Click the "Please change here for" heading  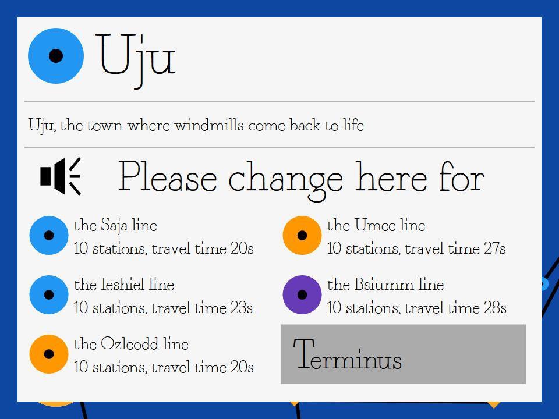[301, 177]
